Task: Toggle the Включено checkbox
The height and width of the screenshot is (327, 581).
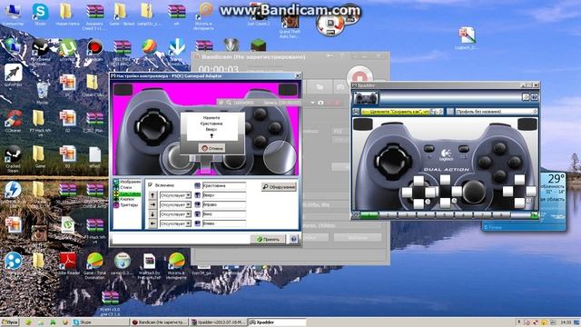Action: pyautogui.click(x=151, y=184)
